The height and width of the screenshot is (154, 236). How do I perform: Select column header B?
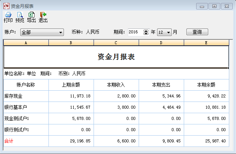pyautogui.click(x=71, y=43)
